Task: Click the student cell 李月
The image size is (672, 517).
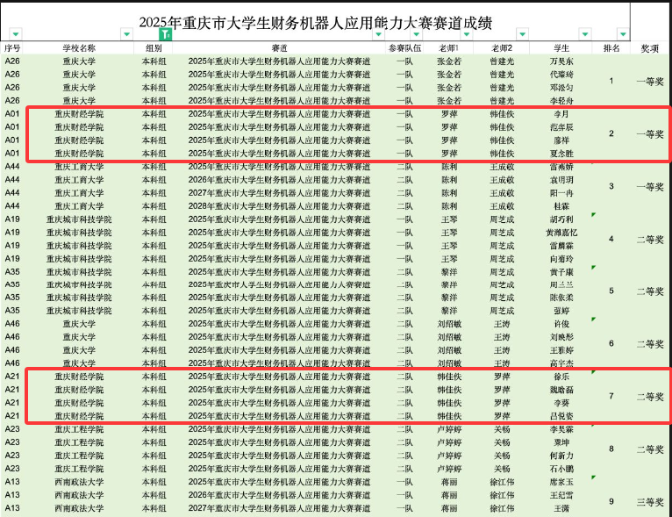Action: (561, 114)
